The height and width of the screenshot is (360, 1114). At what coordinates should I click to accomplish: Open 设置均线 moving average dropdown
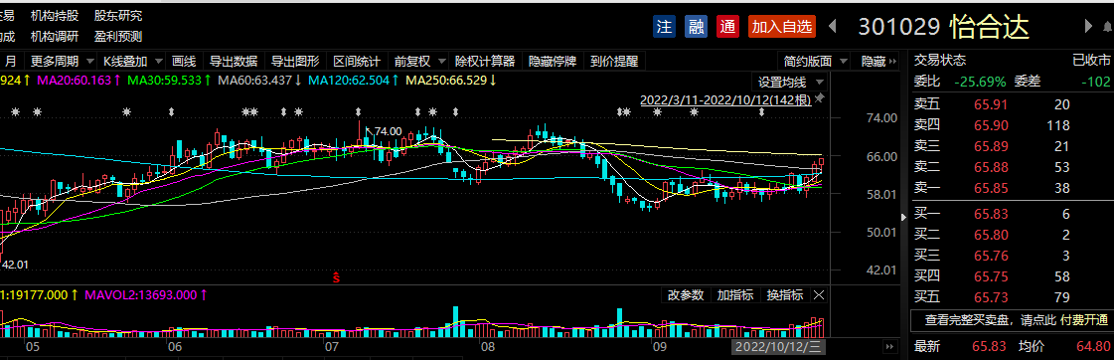tap(789, 82)
